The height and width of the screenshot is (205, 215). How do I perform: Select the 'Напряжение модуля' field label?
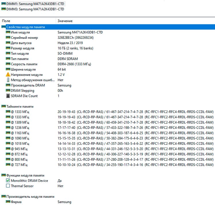click(x=27, y=75)
